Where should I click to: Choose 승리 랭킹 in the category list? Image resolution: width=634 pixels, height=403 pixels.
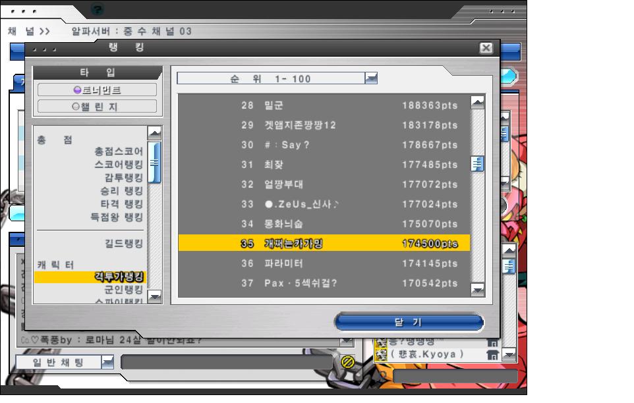pos(121,190)
